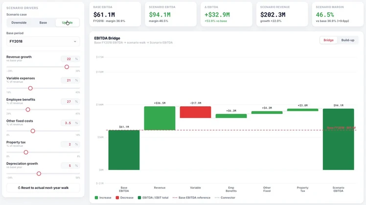
Task: Click the EBITDA Bridge chart title
Action: [x=107, y=38]
